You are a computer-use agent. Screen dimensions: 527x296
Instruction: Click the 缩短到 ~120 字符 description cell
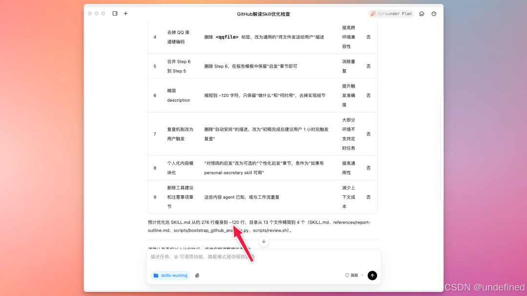click(x=265, y=95)
